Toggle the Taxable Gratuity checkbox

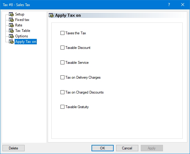[63, 107]
